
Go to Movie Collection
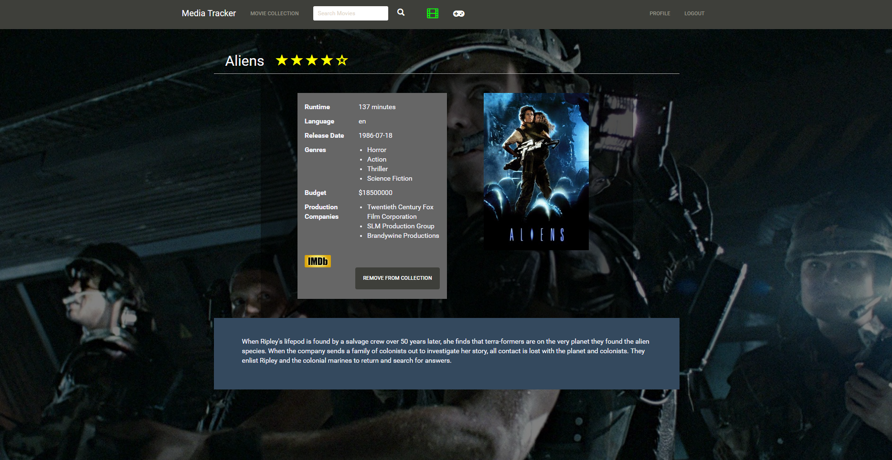point(275,13)
